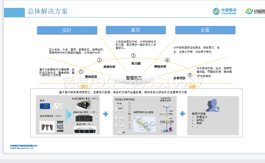Click the 来源分析 label
Image resolution: width=265 pixels, height=163 pixels.
click(109, 67)
